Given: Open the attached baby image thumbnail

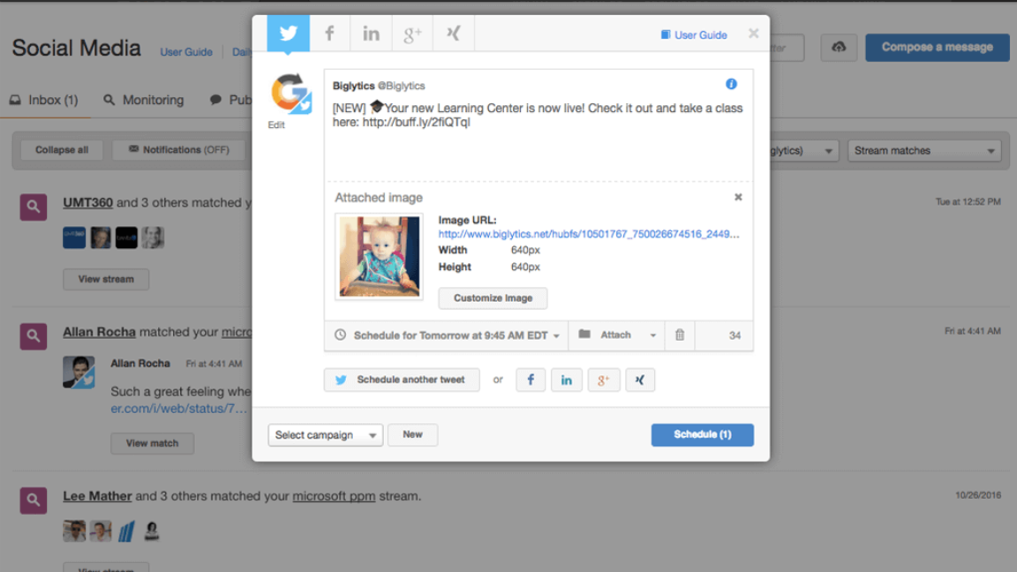Looking at the screenshot, I should coord(379,257).
